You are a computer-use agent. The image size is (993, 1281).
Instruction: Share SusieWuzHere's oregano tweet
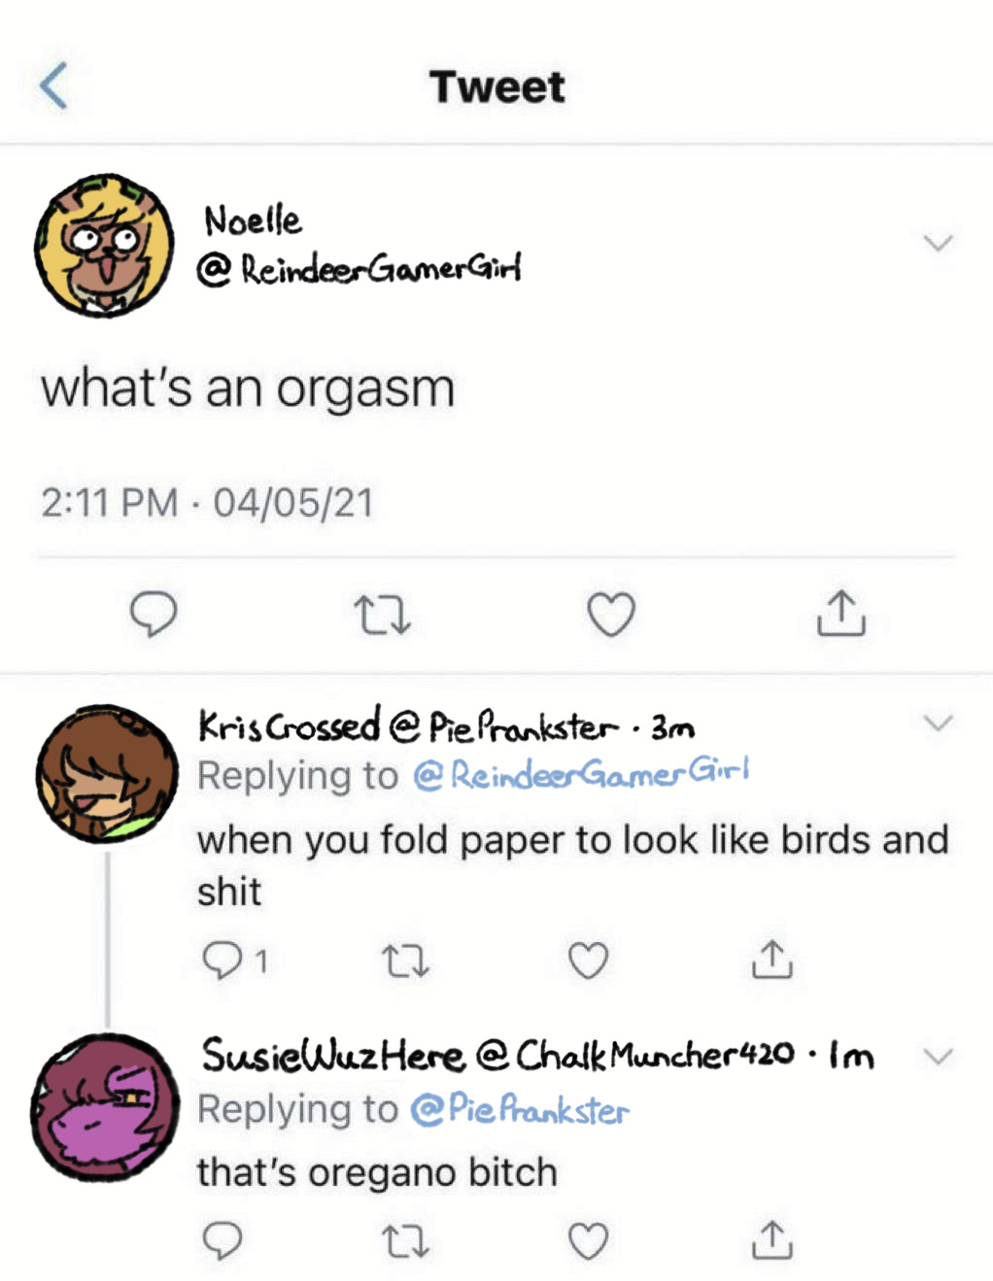(x=771, y=1239)
